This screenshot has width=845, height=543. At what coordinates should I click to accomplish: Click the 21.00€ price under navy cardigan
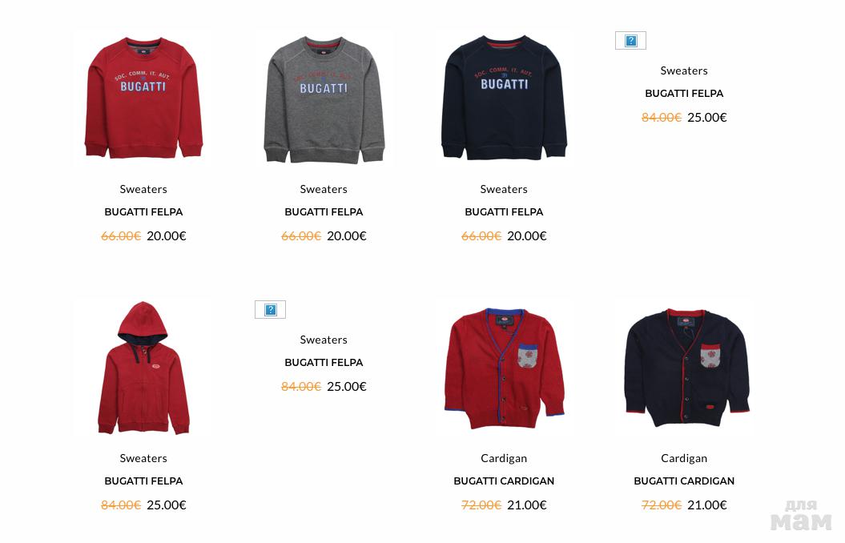(x=707, y=505)
